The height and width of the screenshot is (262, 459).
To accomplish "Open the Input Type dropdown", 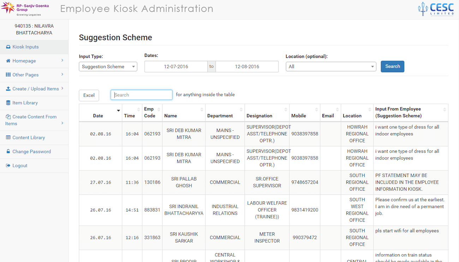I will tap(108, 66).
